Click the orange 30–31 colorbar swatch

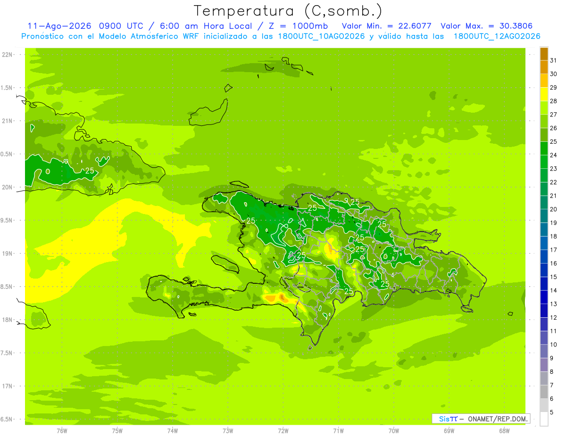(x=544, y=67)
